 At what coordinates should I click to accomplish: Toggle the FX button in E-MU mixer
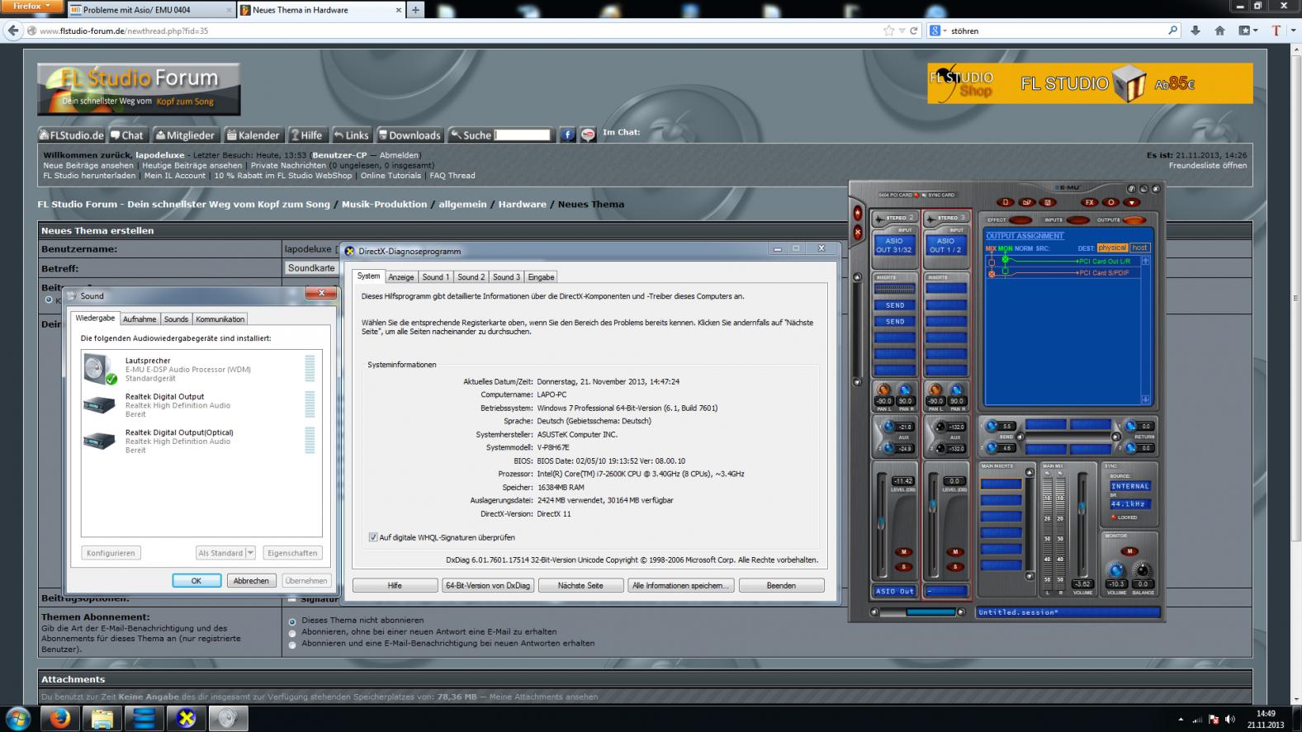pyautogui.click(x=1090, y=202)
